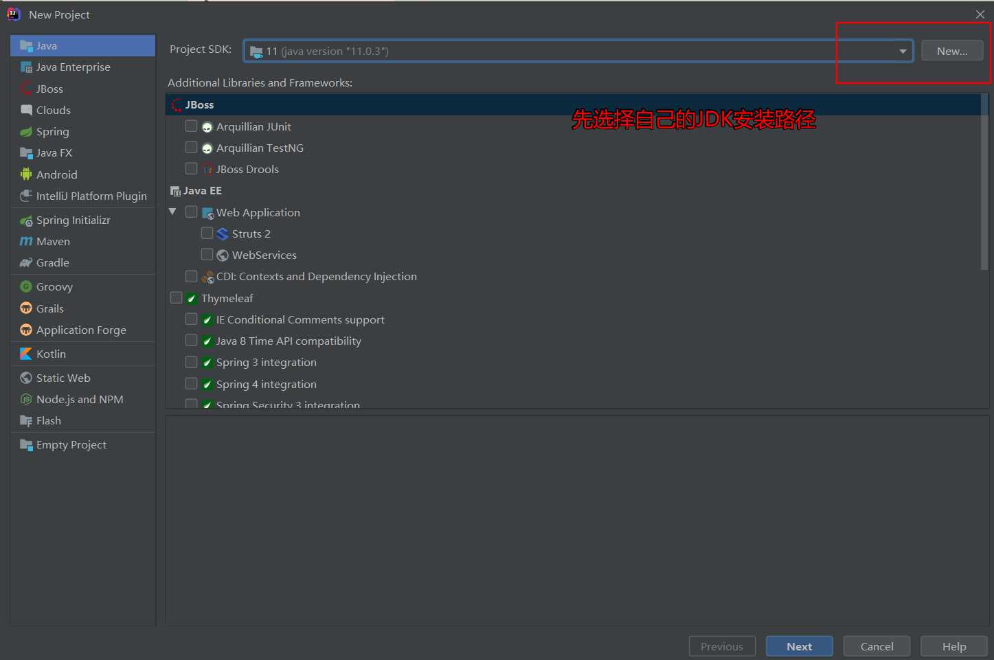Click the CDI Contexts icon

point(207,277)
